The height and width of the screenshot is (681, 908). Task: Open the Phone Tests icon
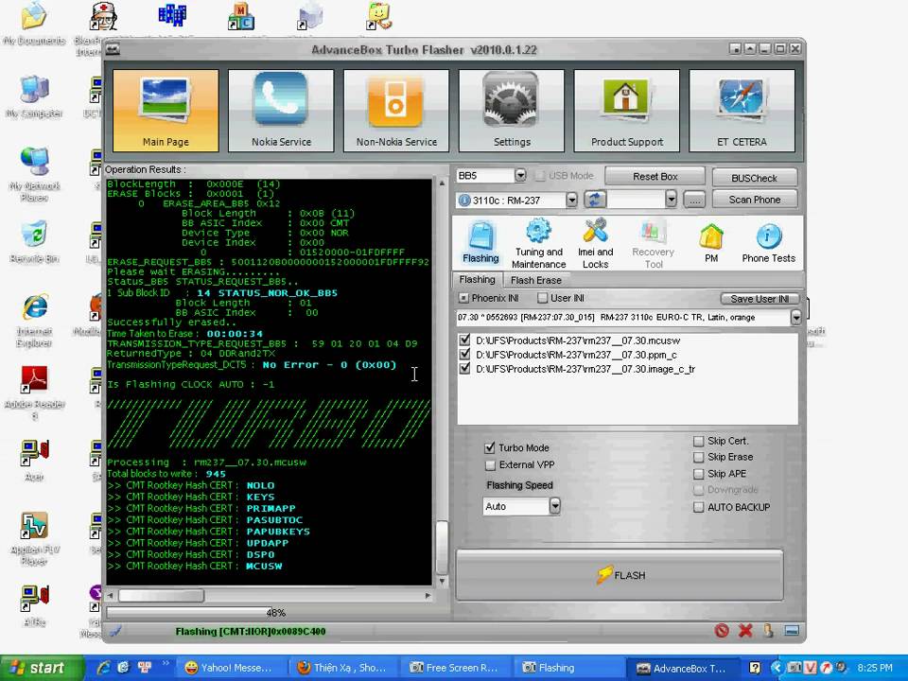click(x=768, y=243)
